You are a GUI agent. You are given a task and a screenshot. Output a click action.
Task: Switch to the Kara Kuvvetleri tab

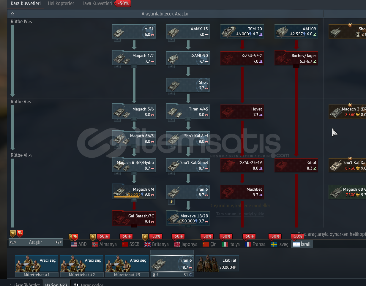point(26,4)
